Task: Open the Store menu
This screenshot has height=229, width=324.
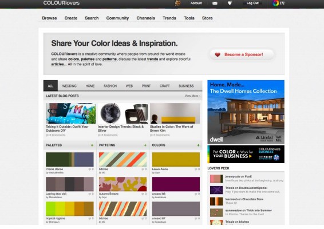Action: tap(207, 18)
